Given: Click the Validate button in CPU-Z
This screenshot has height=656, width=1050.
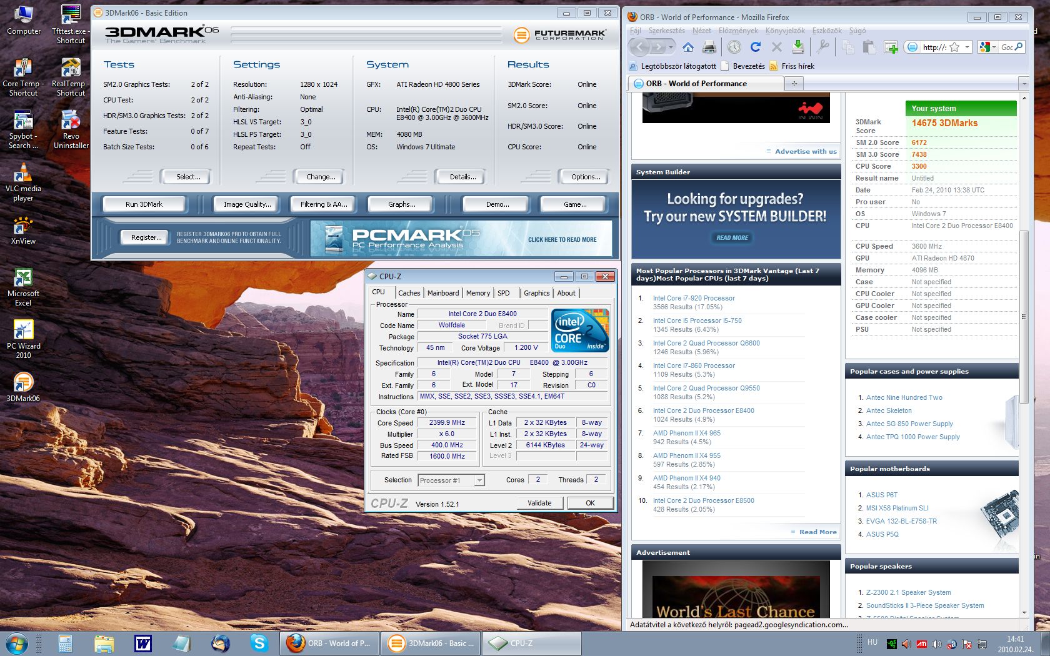Looking at the screenshot, I should (x=540, y=503).
